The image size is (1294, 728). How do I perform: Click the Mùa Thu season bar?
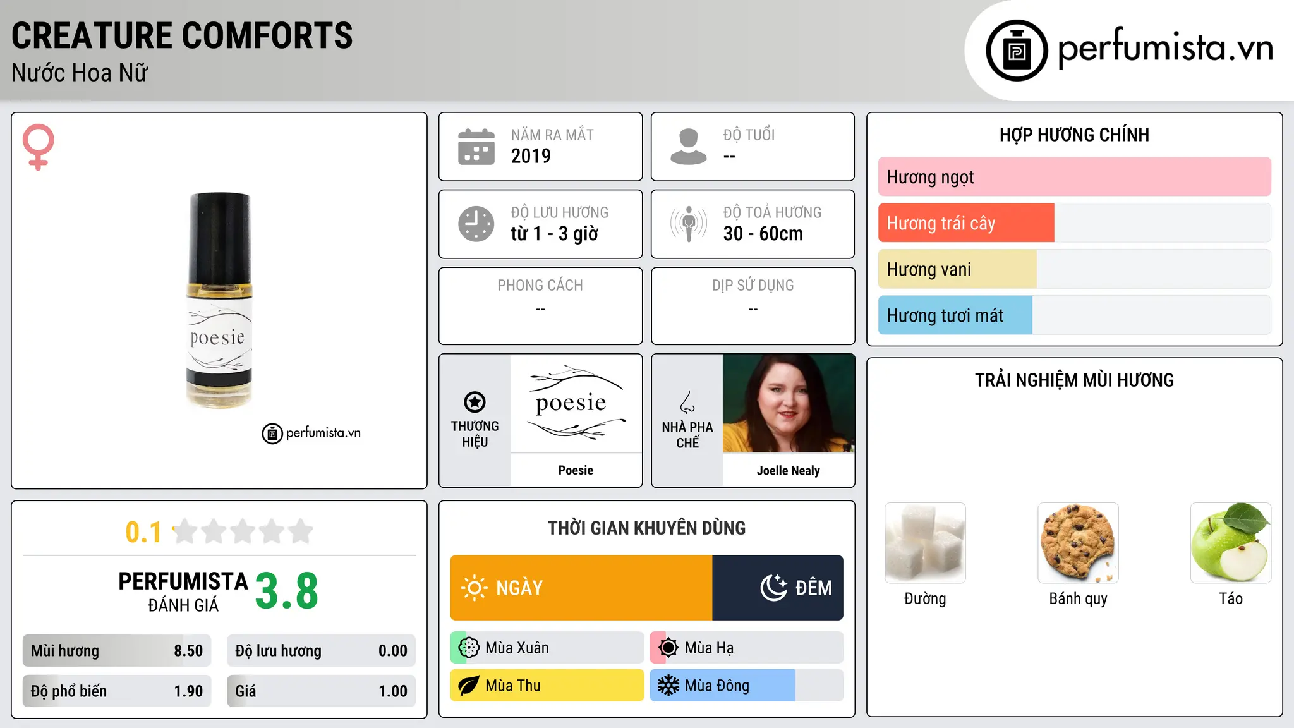[547, 686]
